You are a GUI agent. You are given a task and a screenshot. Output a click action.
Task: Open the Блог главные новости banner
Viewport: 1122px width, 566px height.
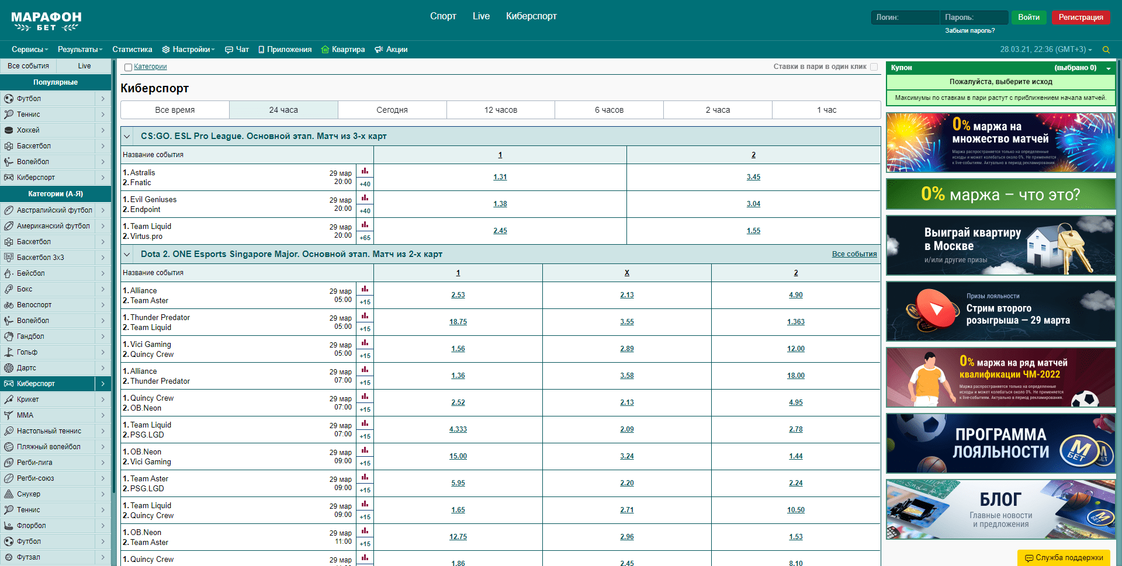(x=1000, y=509)
